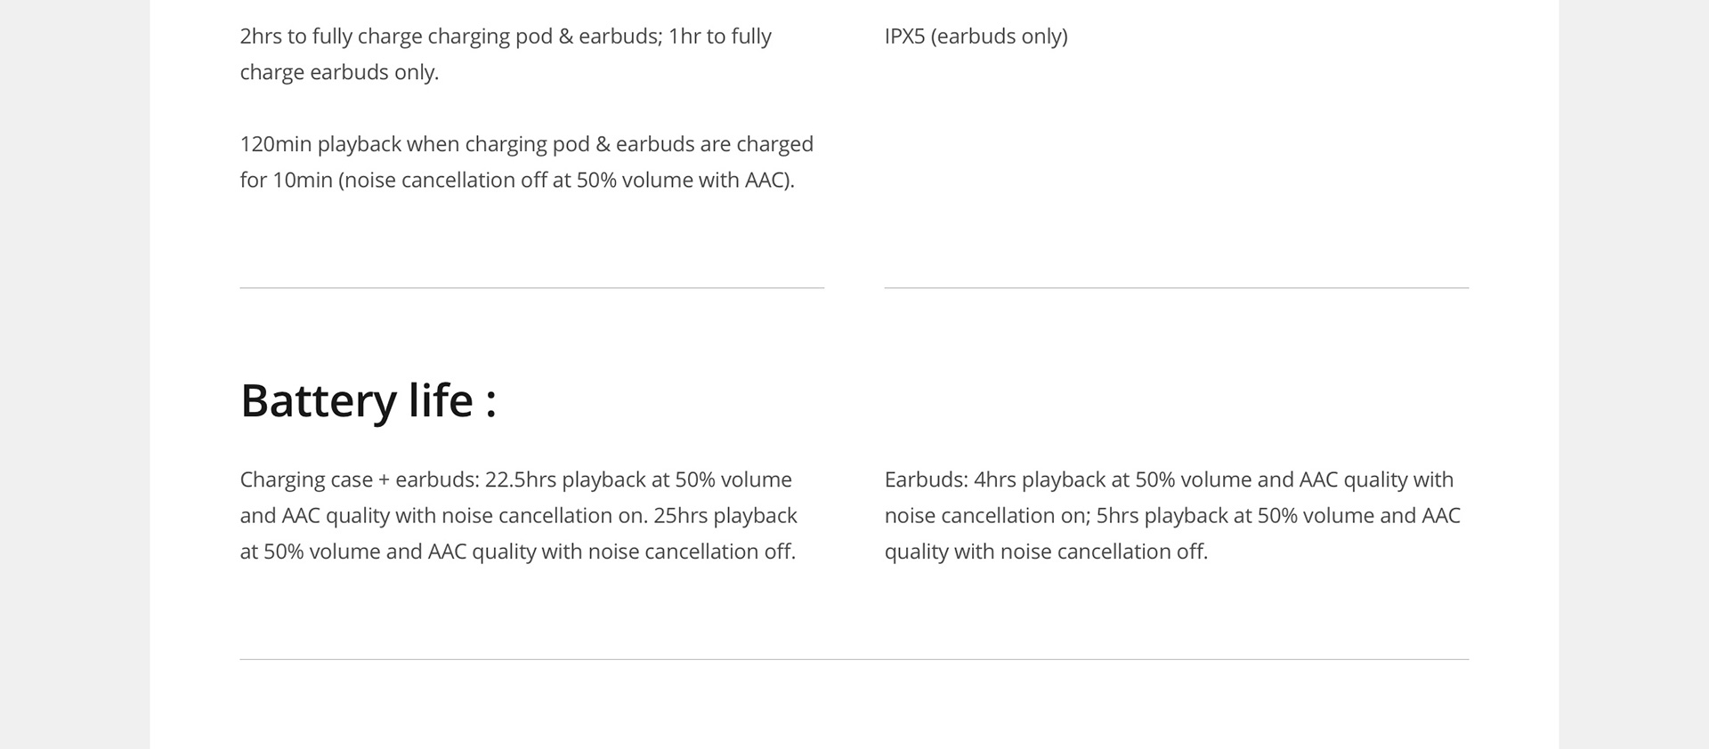Click 'charge earbuds only.' line
Screen dimensions: 1709x749
tap(339, 72)
